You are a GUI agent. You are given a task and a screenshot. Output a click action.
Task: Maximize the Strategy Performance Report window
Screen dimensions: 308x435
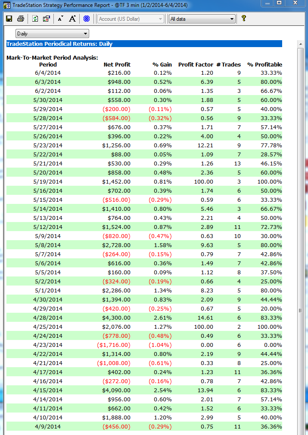[x=279, y=3]
